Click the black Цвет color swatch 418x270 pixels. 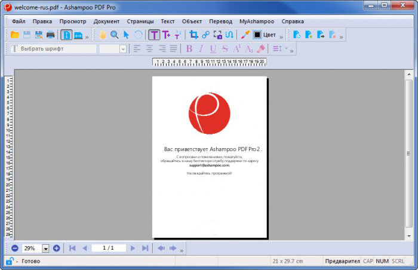(x=257, y=35)
